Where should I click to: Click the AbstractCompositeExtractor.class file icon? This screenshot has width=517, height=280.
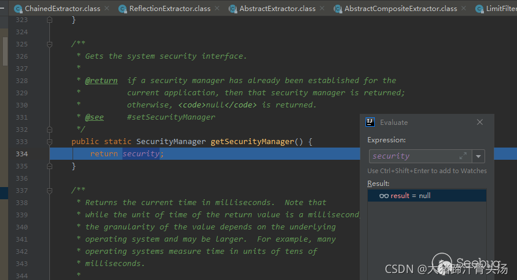click(x=338, y=9)
